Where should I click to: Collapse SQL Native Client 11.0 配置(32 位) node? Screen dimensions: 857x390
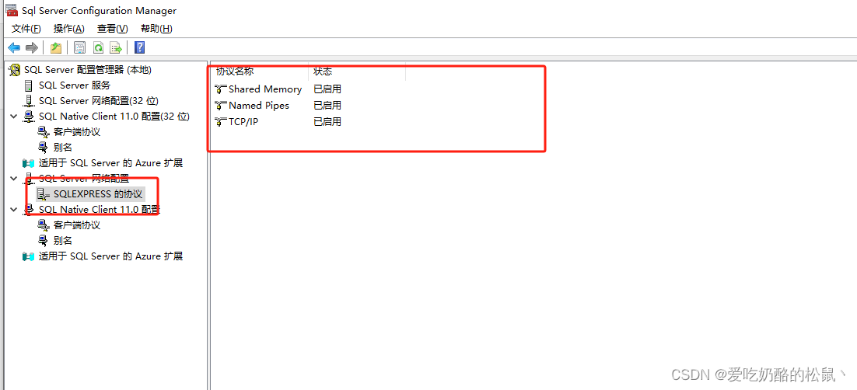tap(14, 117)
